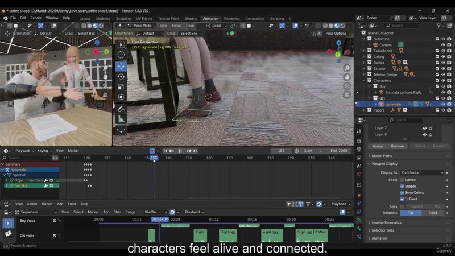Viewport: 455px width, 256px height.
Task: Click the pan hand gizmo in viewport
Action: tap(347, 77)
